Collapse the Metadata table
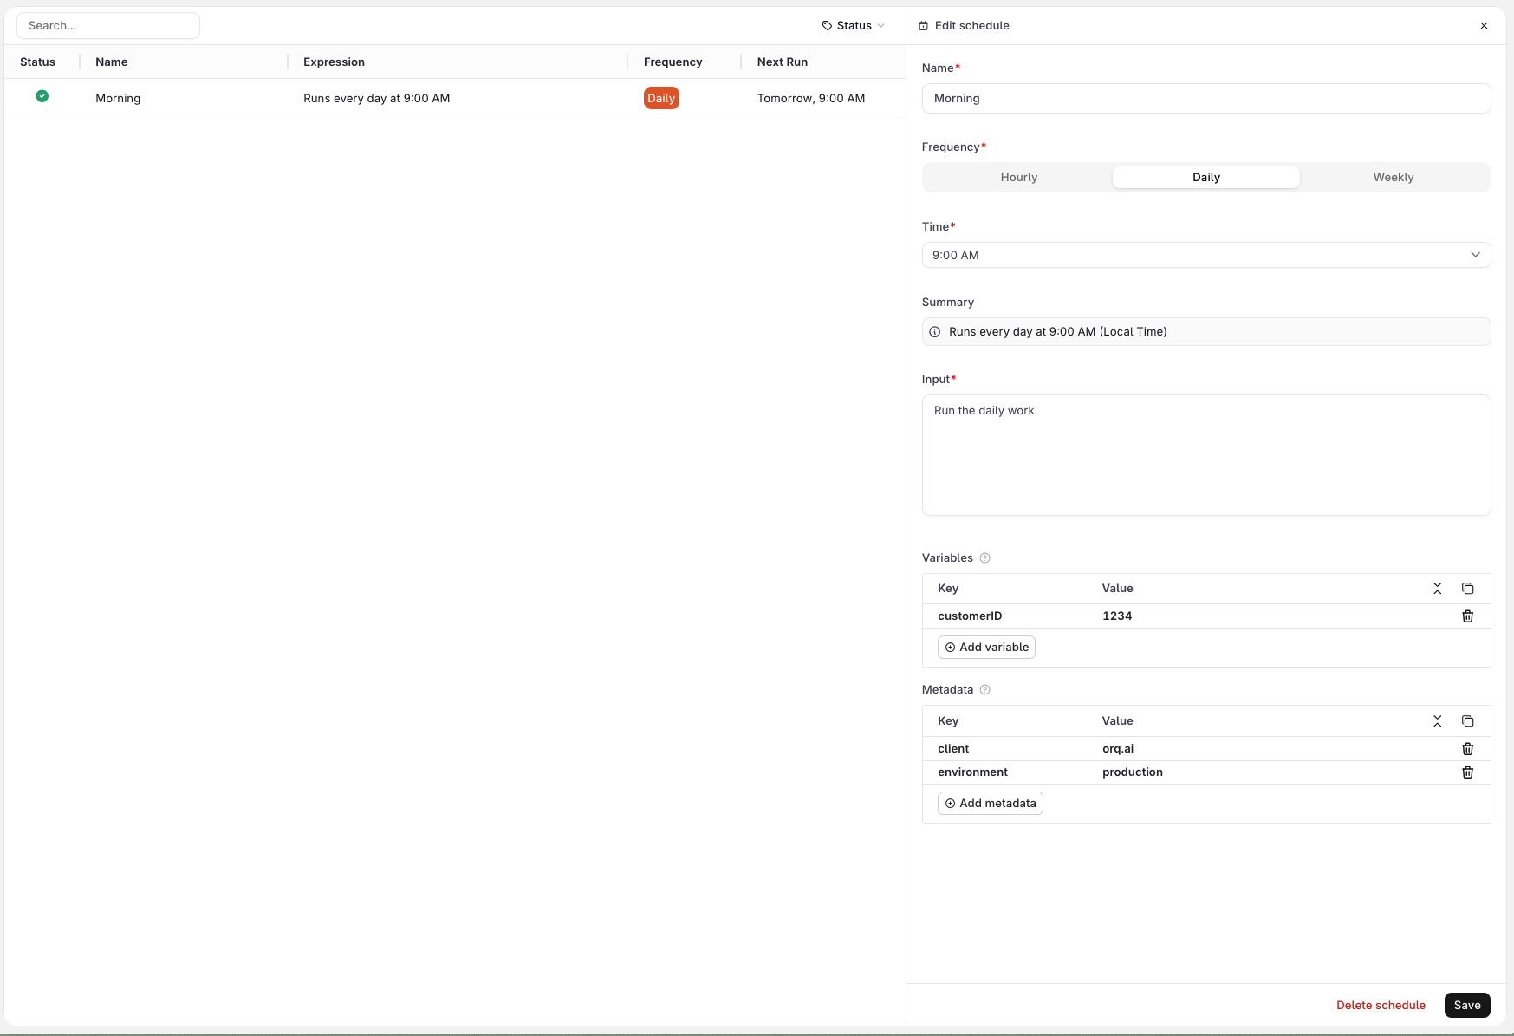This screenshot has height=1036, width=1514. coord(1437,721)
